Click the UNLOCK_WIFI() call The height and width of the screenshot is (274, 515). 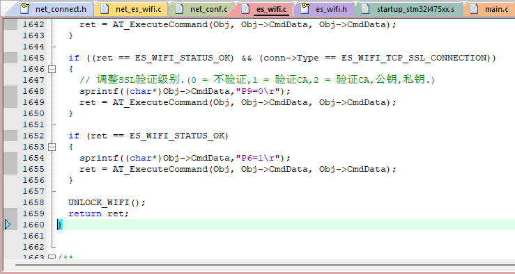tap(105, 202)
